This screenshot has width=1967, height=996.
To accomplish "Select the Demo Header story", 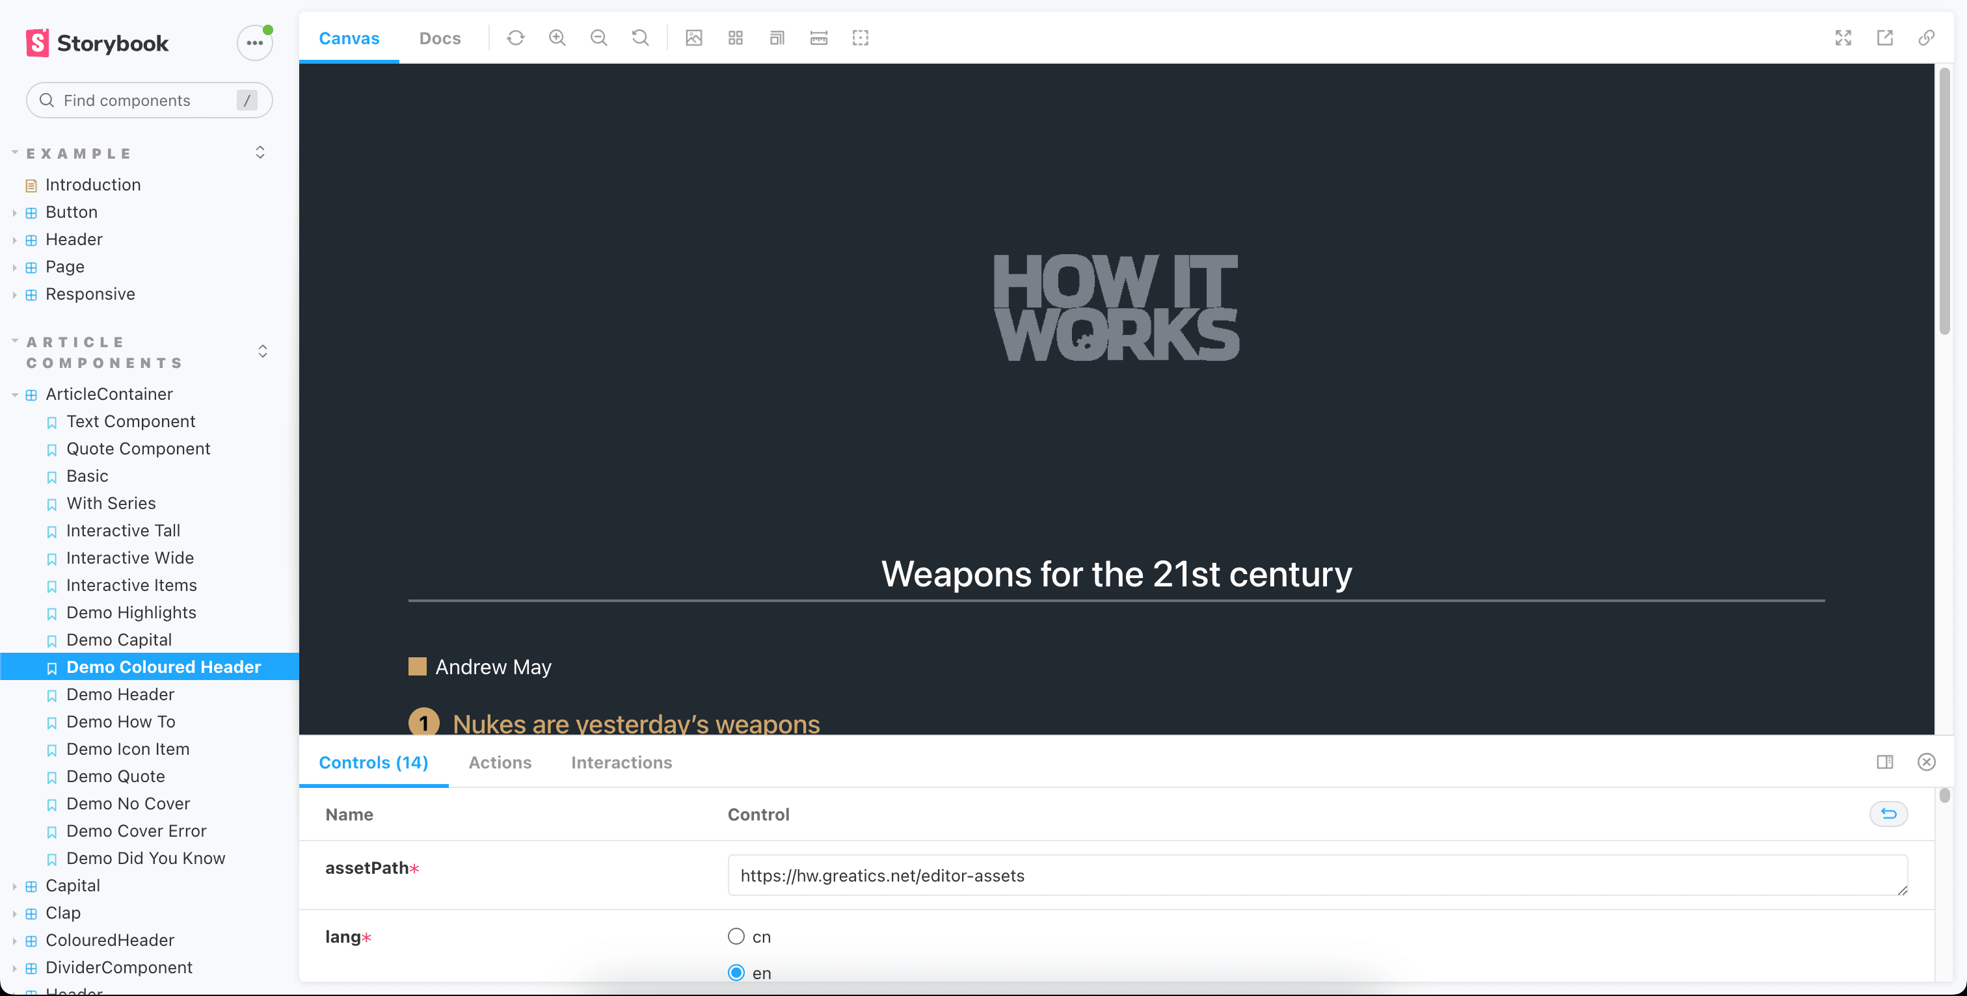I will click(x=120, y=695).
